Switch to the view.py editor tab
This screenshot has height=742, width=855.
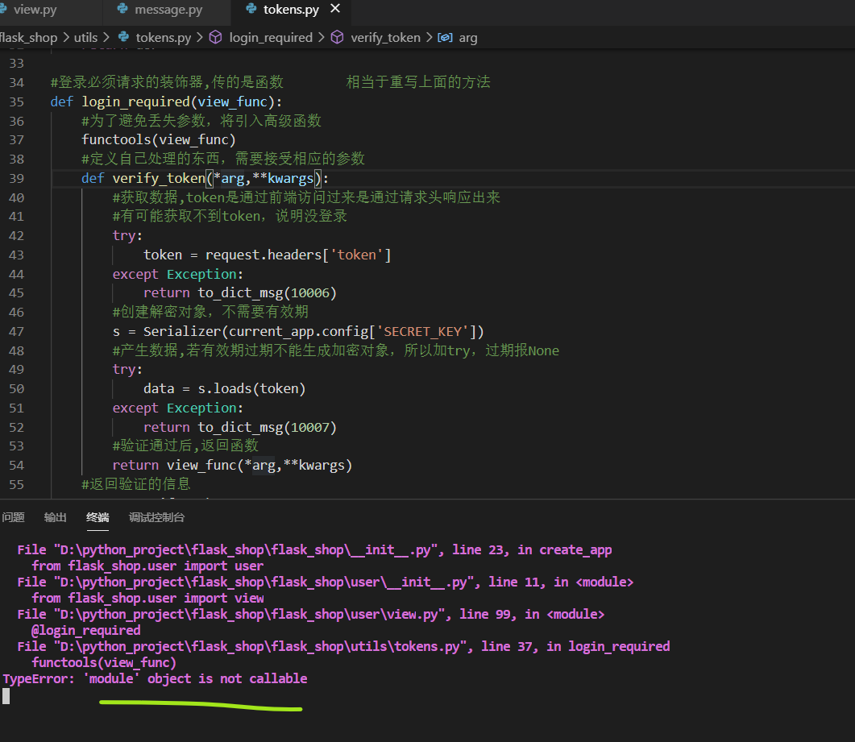click(35, 10)
